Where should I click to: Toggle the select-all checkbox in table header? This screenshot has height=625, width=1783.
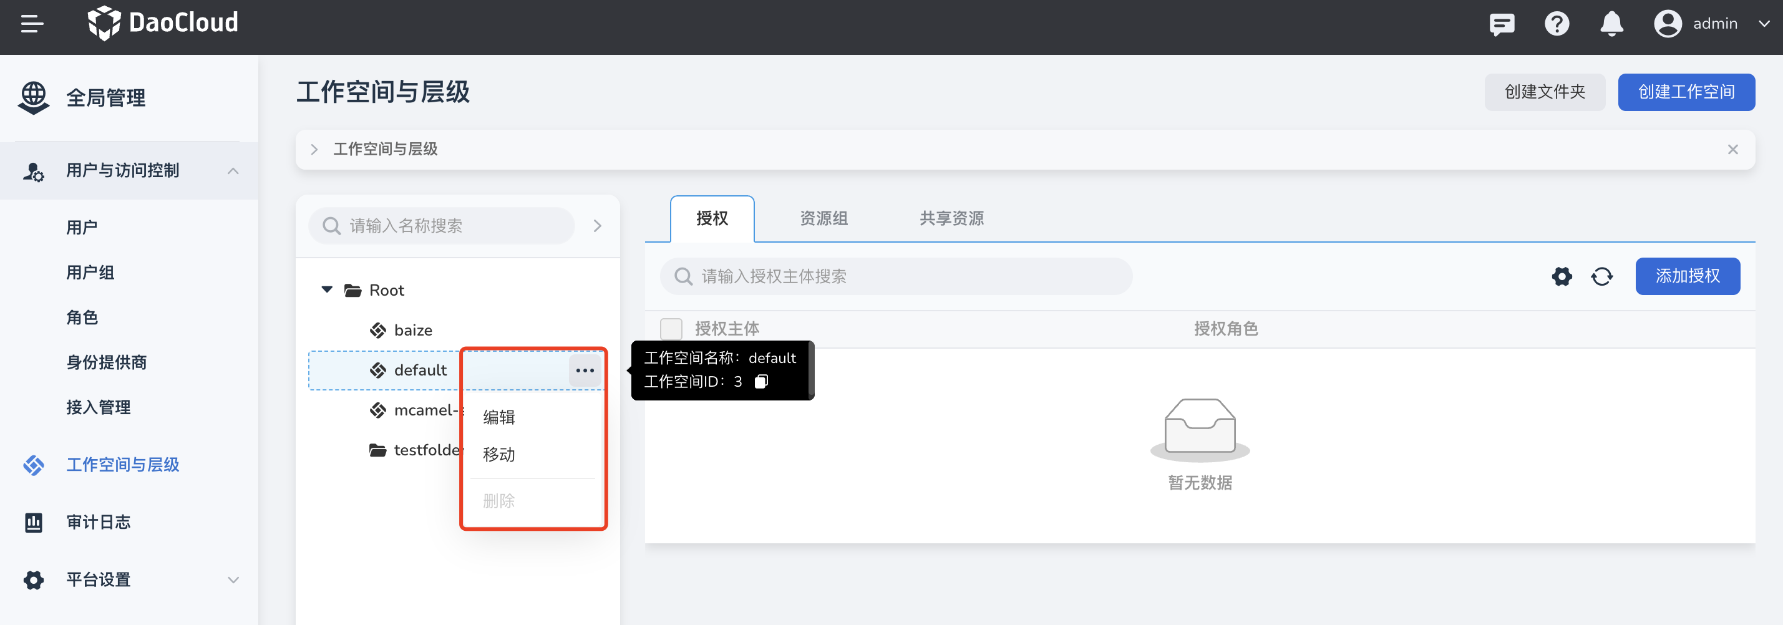[671, 329]
